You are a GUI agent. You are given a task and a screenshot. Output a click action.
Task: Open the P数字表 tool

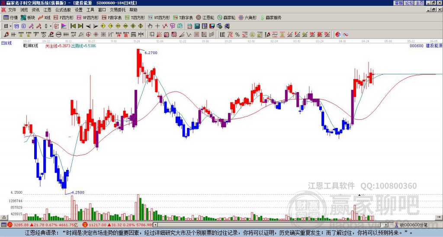pos(112,17)
